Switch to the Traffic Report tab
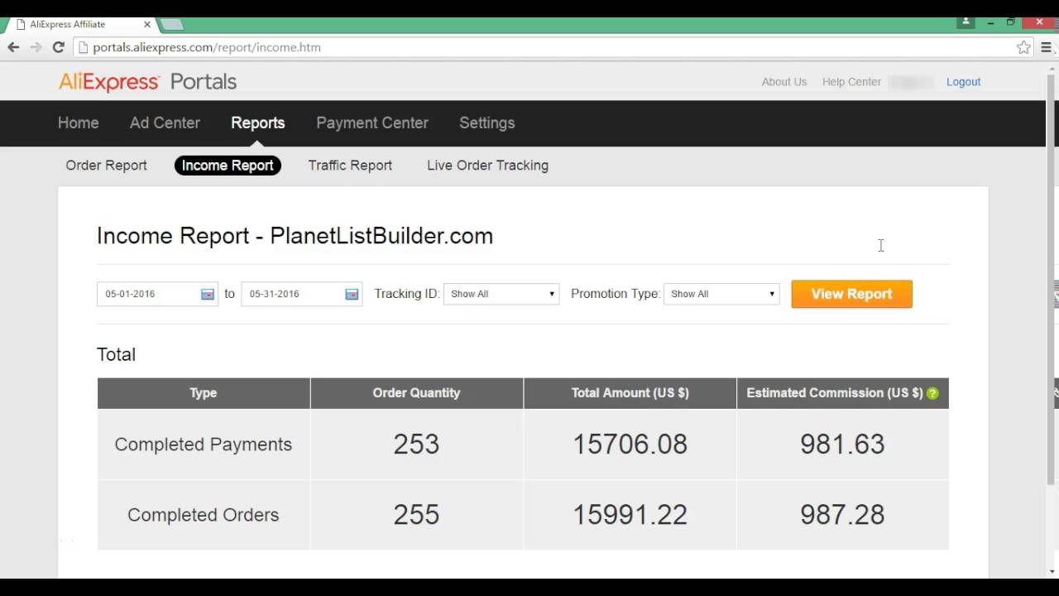Image resolution: width=1059 pixels, height=596 pixels. pyautogui.click(x=350, y=166)
